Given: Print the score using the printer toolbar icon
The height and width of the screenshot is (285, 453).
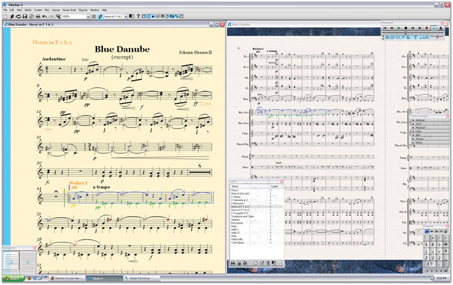Looking at the screenshot, I should pos(38,16).
